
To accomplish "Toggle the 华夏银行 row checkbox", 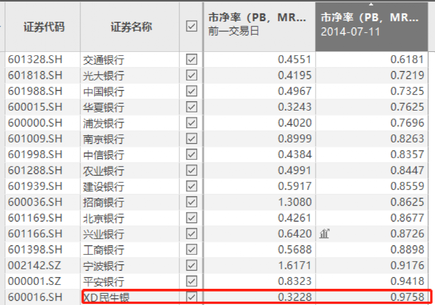I will 192,107.
